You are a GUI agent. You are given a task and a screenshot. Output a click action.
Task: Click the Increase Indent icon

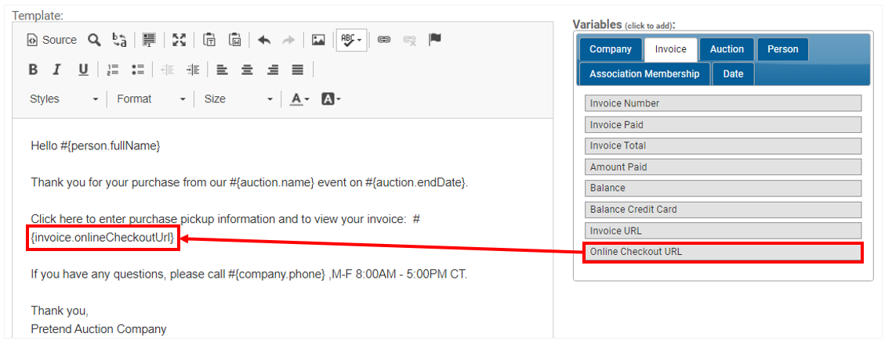[x=193, y=70]
